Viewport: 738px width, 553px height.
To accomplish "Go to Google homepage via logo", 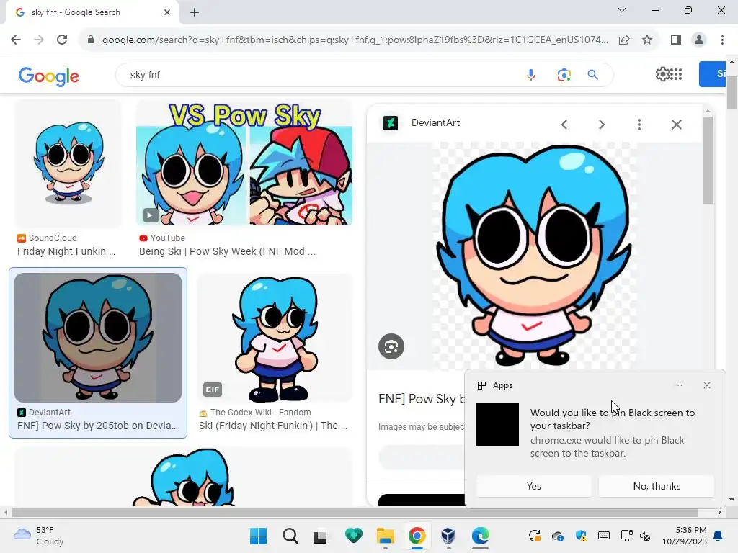I will pyautogui.click(x=49, y=76).
